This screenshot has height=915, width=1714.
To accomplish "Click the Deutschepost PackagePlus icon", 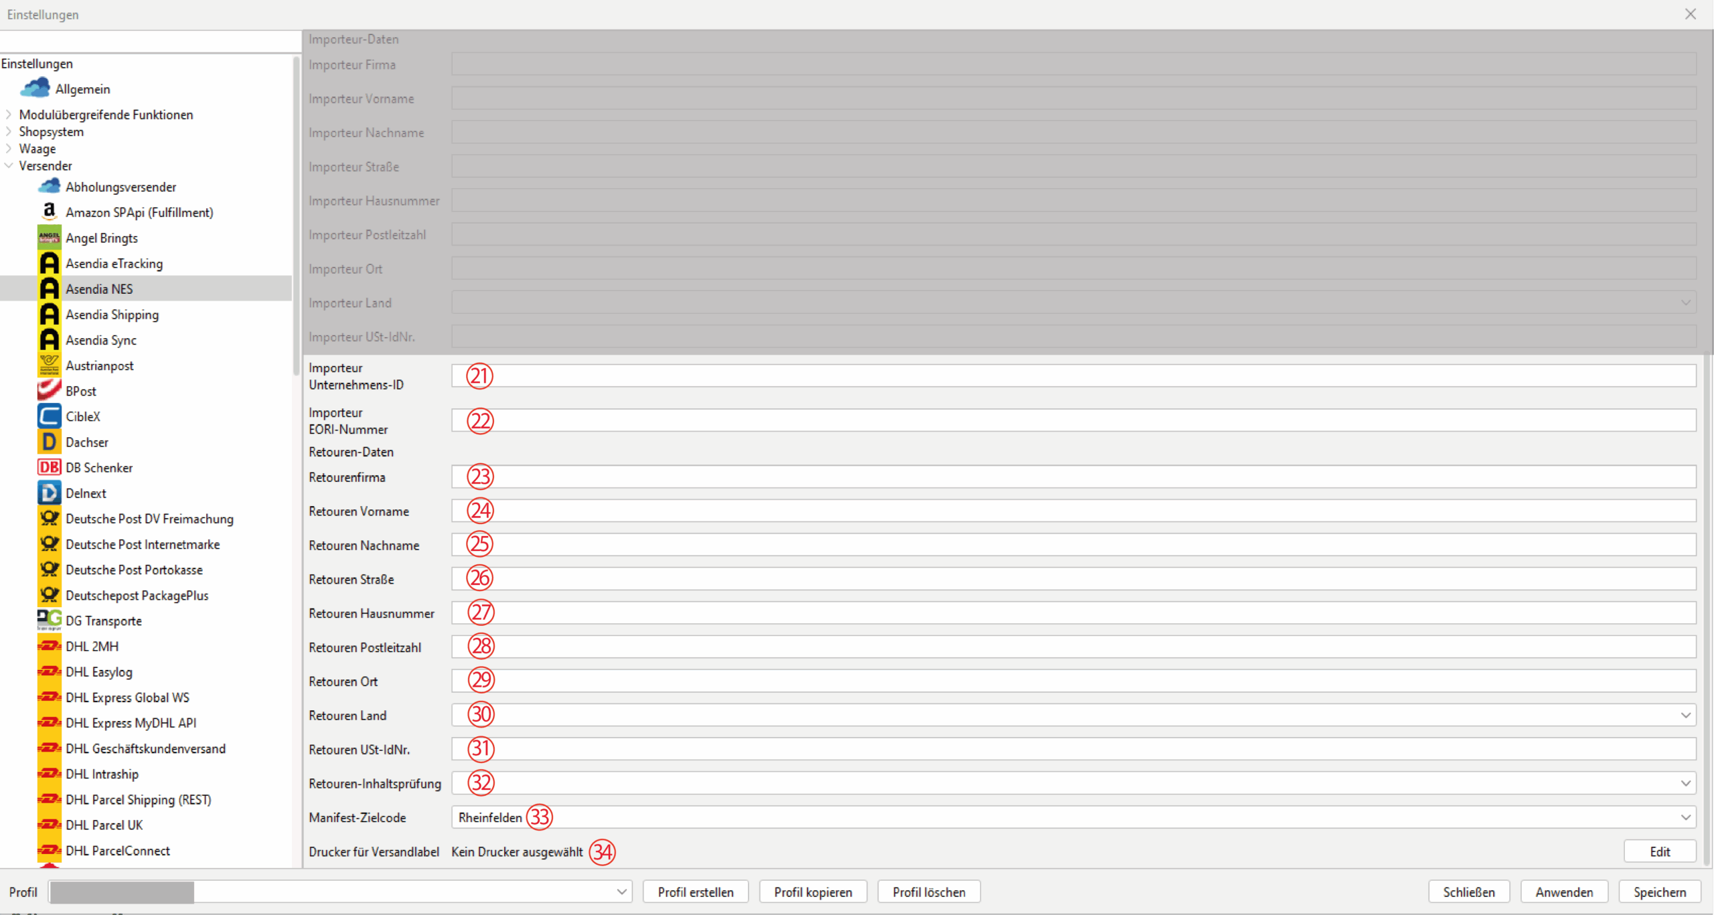I will point(49,594).
